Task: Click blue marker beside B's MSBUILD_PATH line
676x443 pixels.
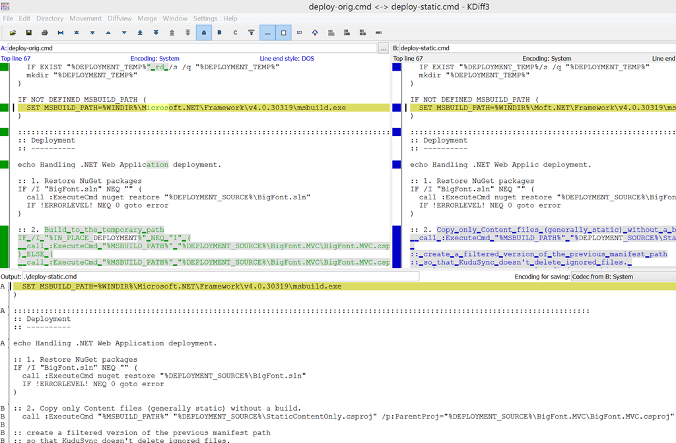Action: 397,108
